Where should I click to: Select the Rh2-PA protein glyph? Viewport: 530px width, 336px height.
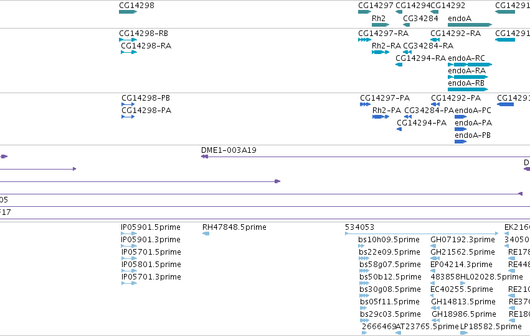click(381, 117)
